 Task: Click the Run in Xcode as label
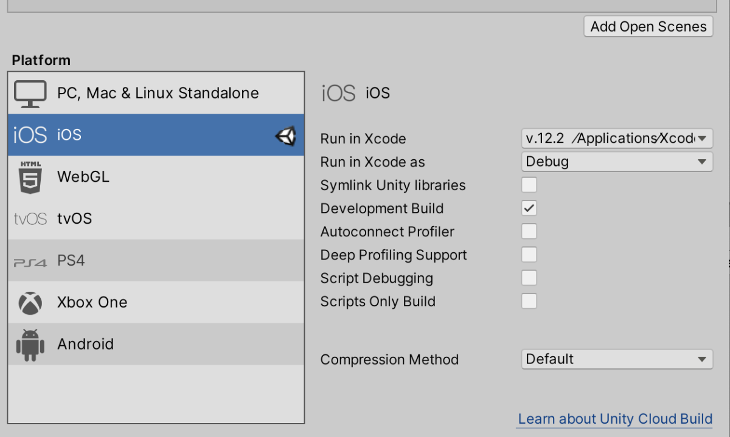(372, 162)
